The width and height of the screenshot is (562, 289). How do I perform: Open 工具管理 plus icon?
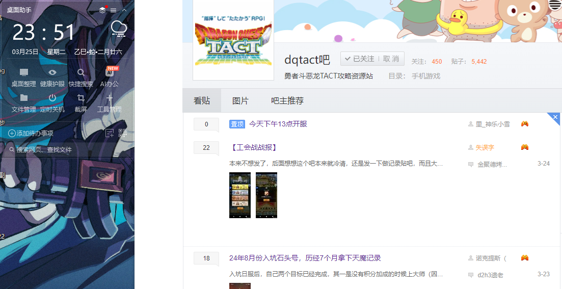pos(110,103)
